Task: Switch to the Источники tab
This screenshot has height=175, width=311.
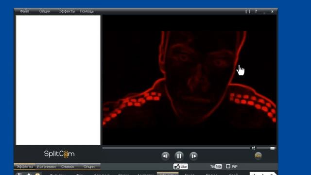Action: [x=46, y=166]
